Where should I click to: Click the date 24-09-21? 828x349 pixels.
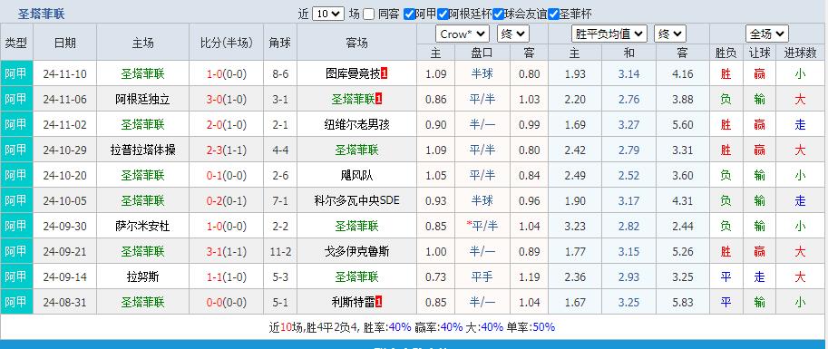pos(65,251)
